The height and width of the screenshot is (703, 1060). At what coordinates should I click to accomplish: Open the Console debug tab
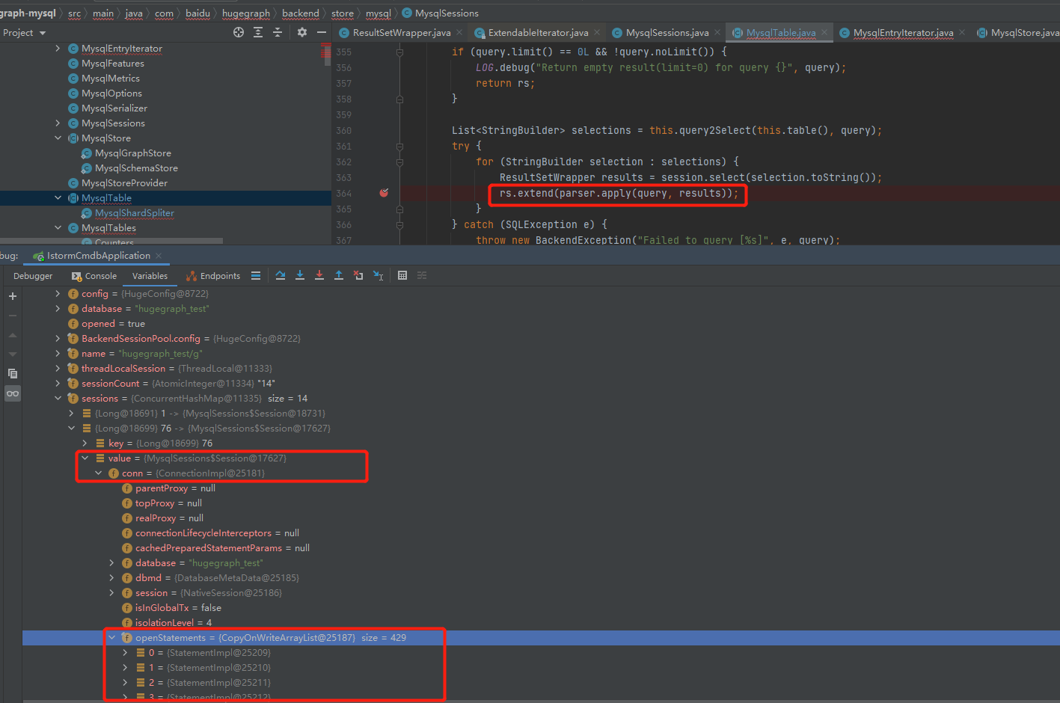pyautogui.click(x=94, y=276)
